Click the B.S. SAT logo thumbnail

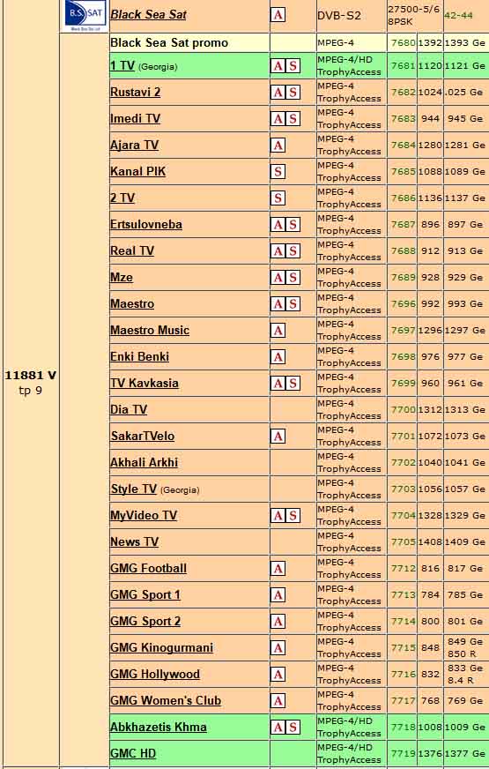(84, 16)
